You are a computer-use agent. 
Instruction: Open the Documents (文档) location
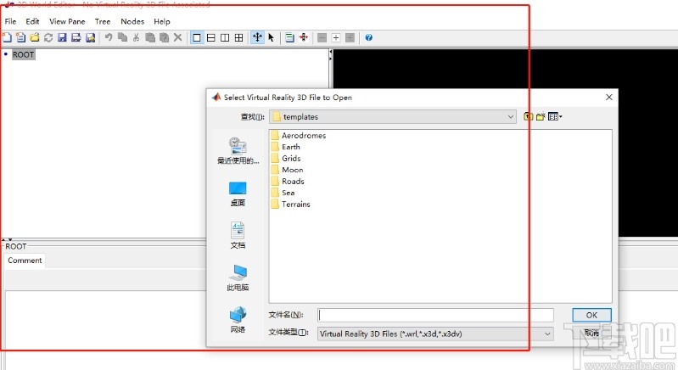238,236
